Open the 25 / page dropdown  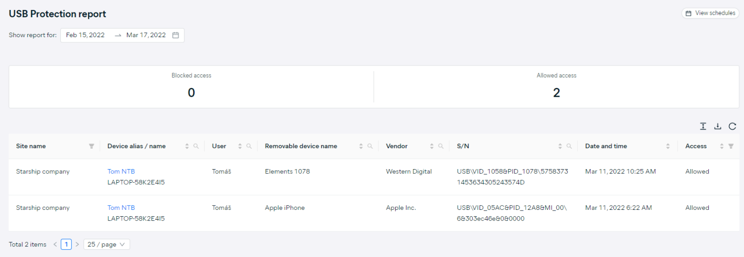[x=107, y=244]
